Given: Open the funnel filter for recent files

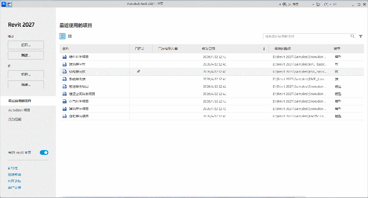Looking at the screenshot, I should (361, 36).
